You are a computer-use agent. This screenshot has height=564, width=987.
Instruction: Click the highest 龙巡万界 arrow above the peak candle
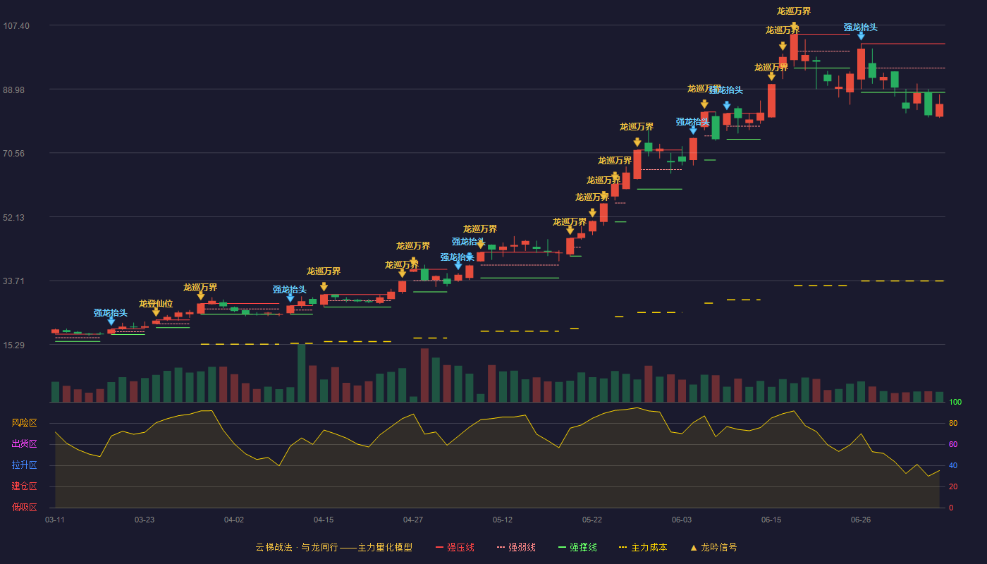(794, 26)
